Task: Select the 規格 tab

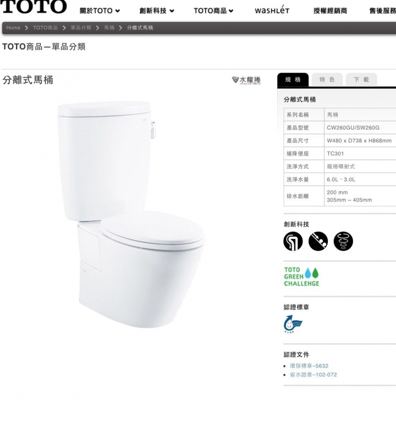Action: tap(293, 80)
